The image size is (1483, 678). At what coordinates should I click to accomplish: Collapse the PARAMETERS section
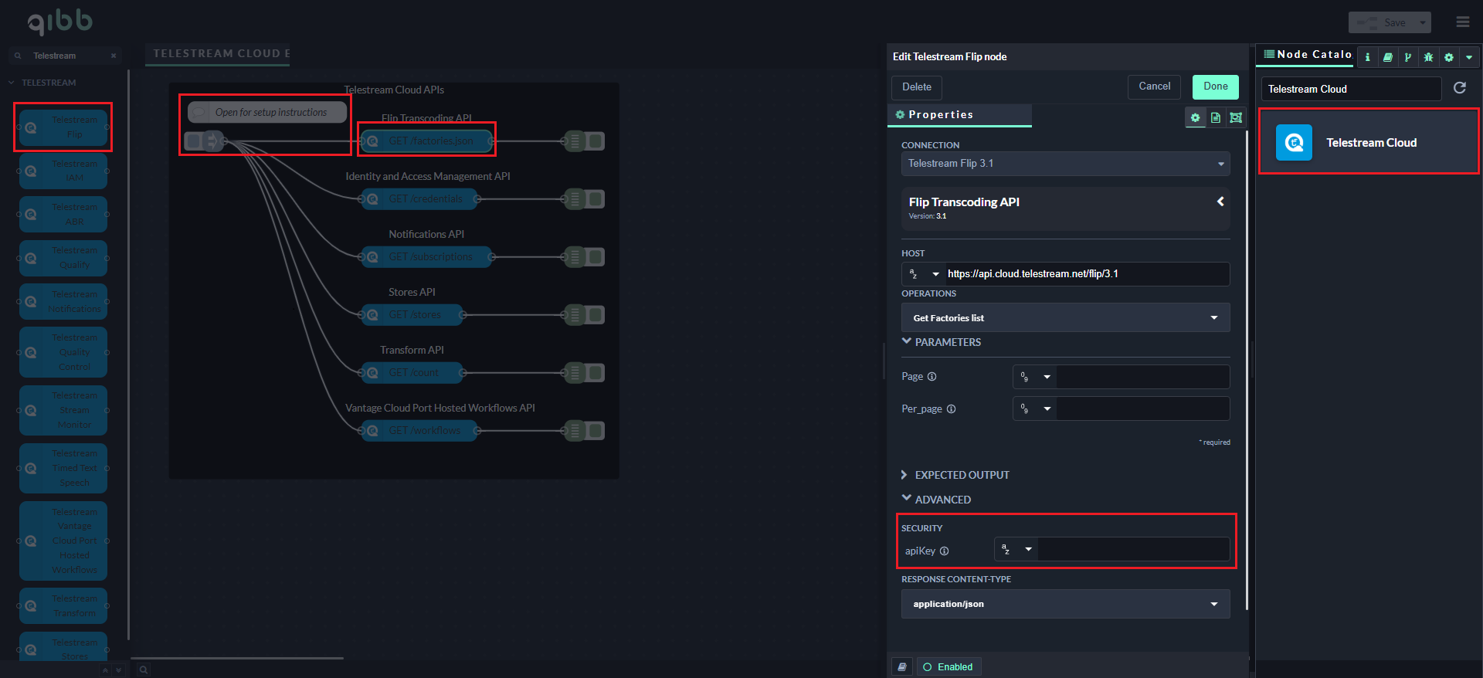907,341
